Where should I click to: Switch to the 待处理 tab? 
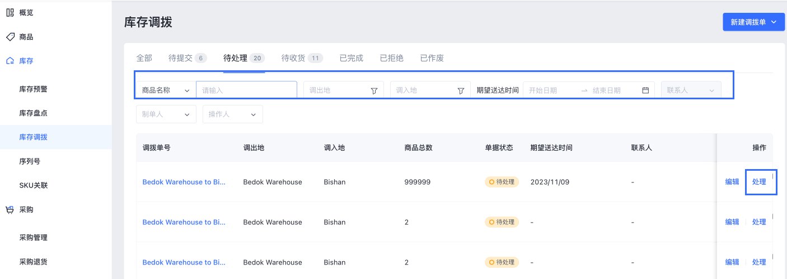tap(244, 58)
